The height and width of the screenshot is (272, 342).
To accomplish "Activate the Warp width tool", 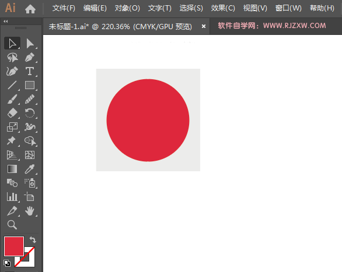I will (30, 127).
